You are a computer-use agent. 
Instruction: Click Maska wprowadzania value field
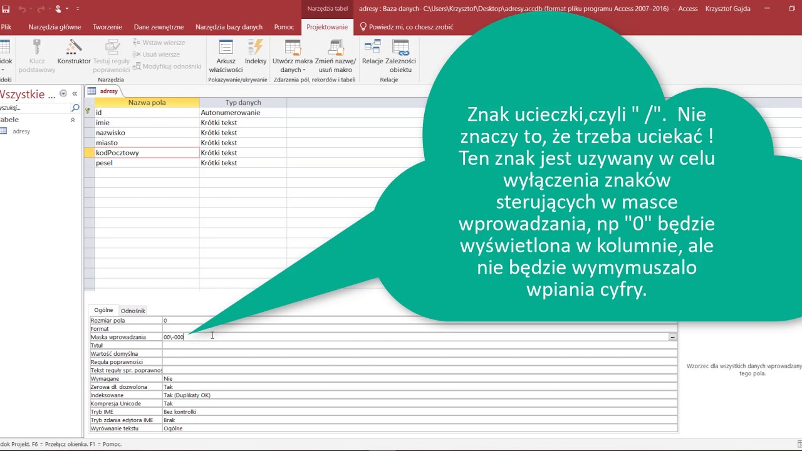point(415,337)
